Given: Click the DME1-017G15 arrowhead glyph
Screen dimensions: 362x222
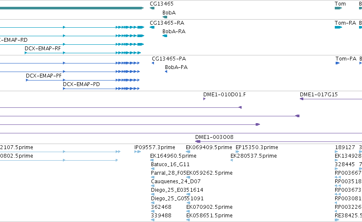Looking at the screenshot, I should click(302, 99).
